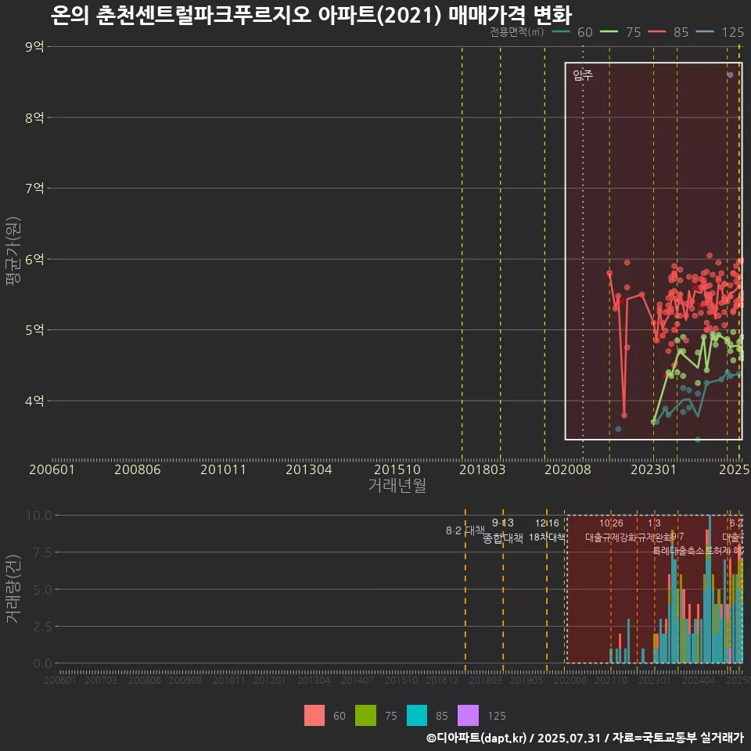Click the teal line sample for 60㎡ in top legend
Image resolution: width=751 pixels, height=751 pixels.
tap(561, 32)
